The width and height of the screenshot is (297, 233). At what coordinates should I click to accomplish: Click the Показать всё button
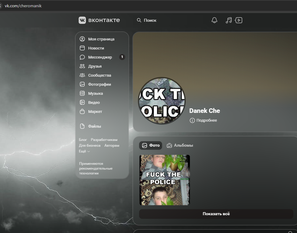[x=216, y=214]
